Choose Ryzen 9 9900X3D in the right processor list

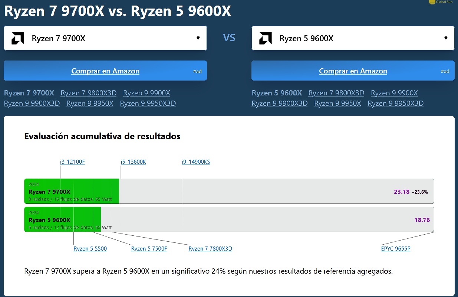[x=280, y=103]
